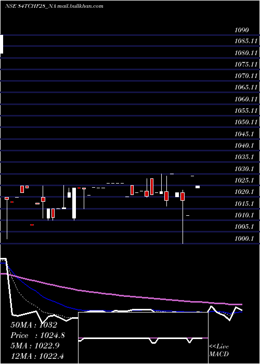260x364 pixels.
Task: Click the 1015.1 price axis label
Action: tap(244, 204)
